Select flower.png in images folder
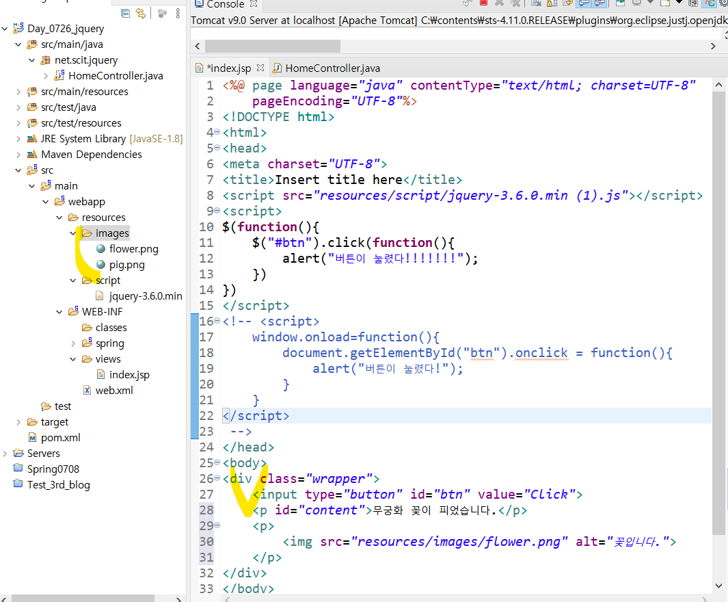 [x=134, y=249]
